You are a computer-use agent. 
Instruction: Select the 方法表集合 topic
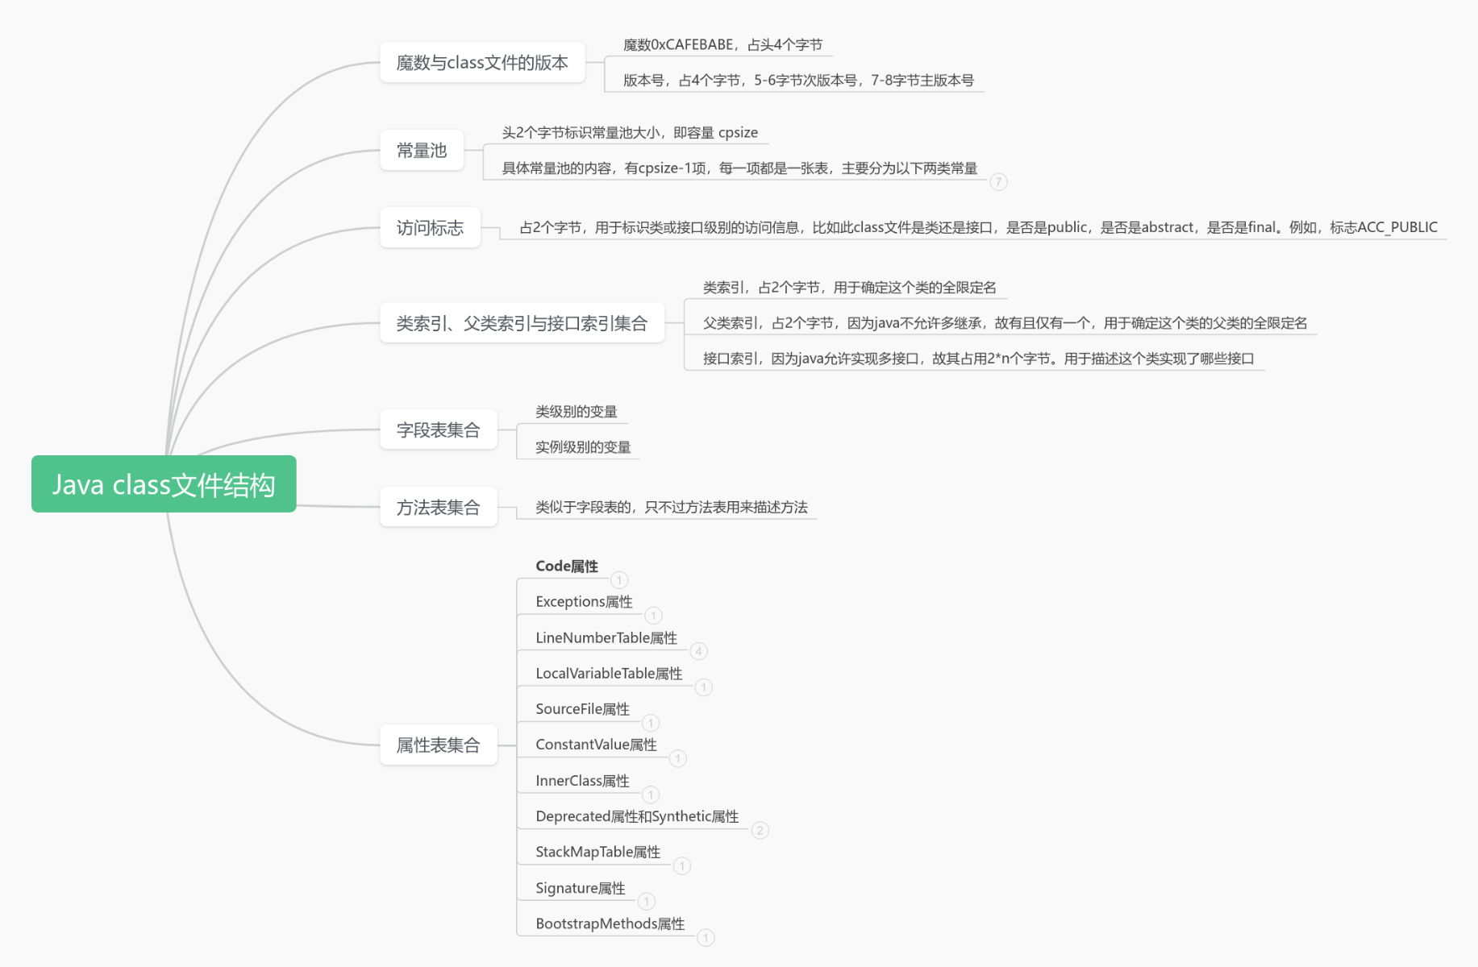tap(438, 507)
